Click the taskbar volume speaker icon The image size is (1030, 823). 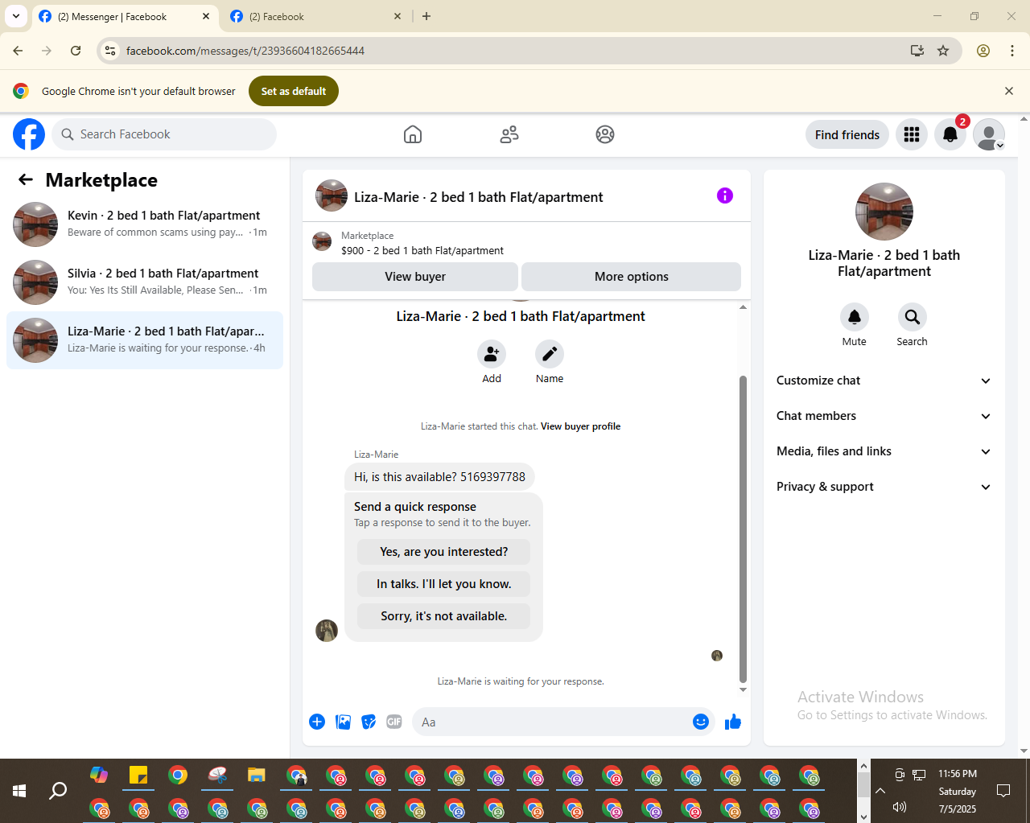[900, 807]
